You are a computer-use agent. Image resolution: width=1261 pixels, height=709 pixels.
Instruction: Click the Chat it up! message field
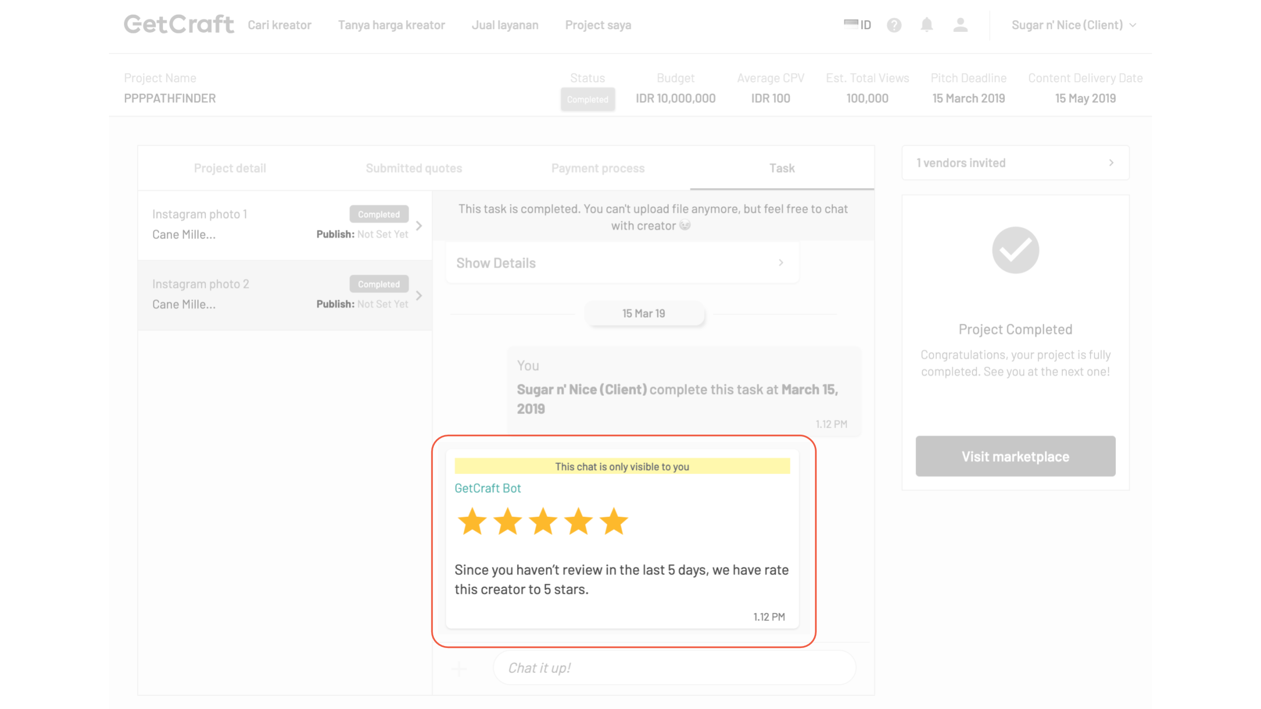pos(674,668)
